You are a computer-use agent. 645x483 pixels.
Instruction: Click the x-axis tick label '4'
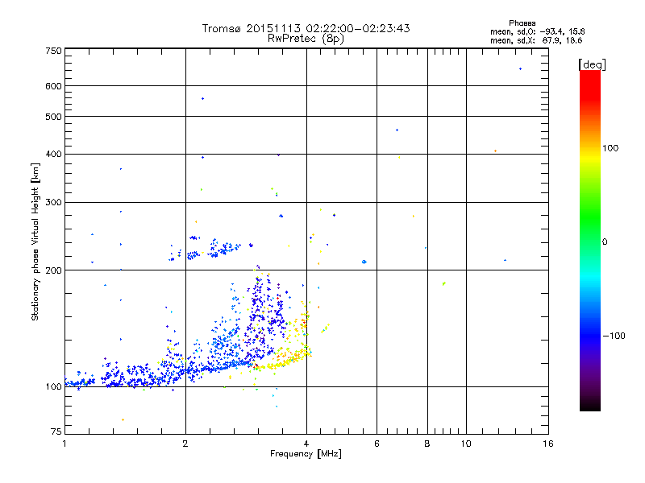(x=306, y=444)
